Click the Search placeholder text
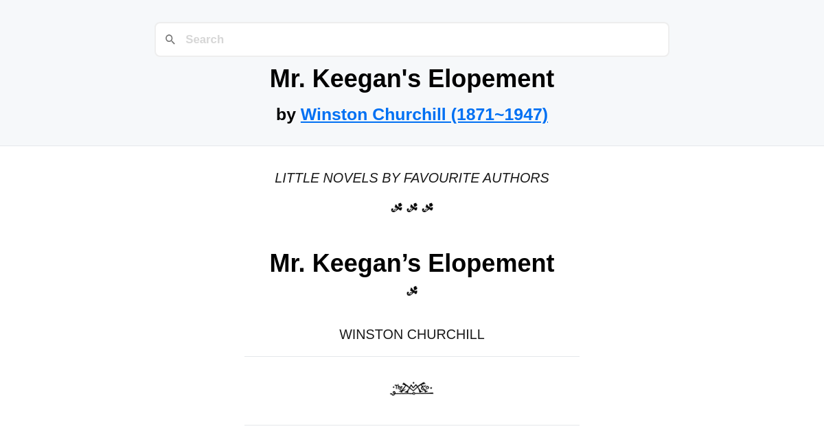This screenshot has width=824, height=431. point(205,39)
